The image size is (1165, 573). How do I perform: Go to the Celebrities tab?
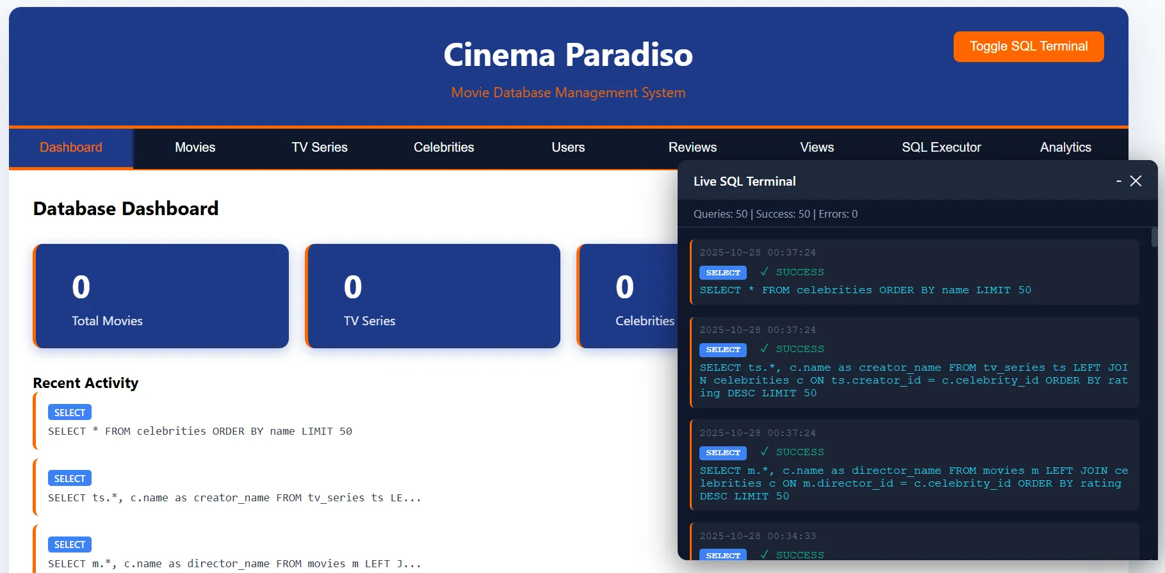(x=444, y=148)
